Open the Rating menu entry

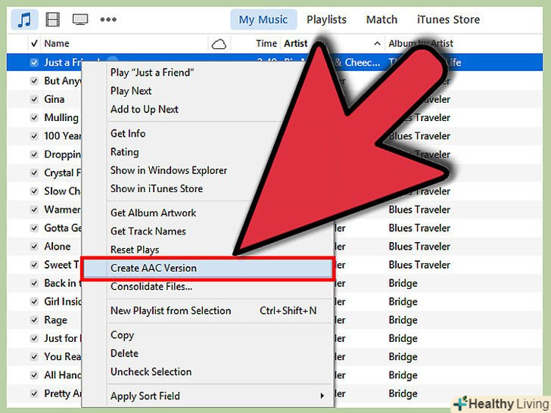pyautogui.click(x=125, y=152)
